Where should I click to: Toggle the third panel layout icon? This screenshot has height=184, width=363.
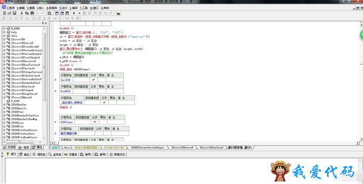coord(67,13)
